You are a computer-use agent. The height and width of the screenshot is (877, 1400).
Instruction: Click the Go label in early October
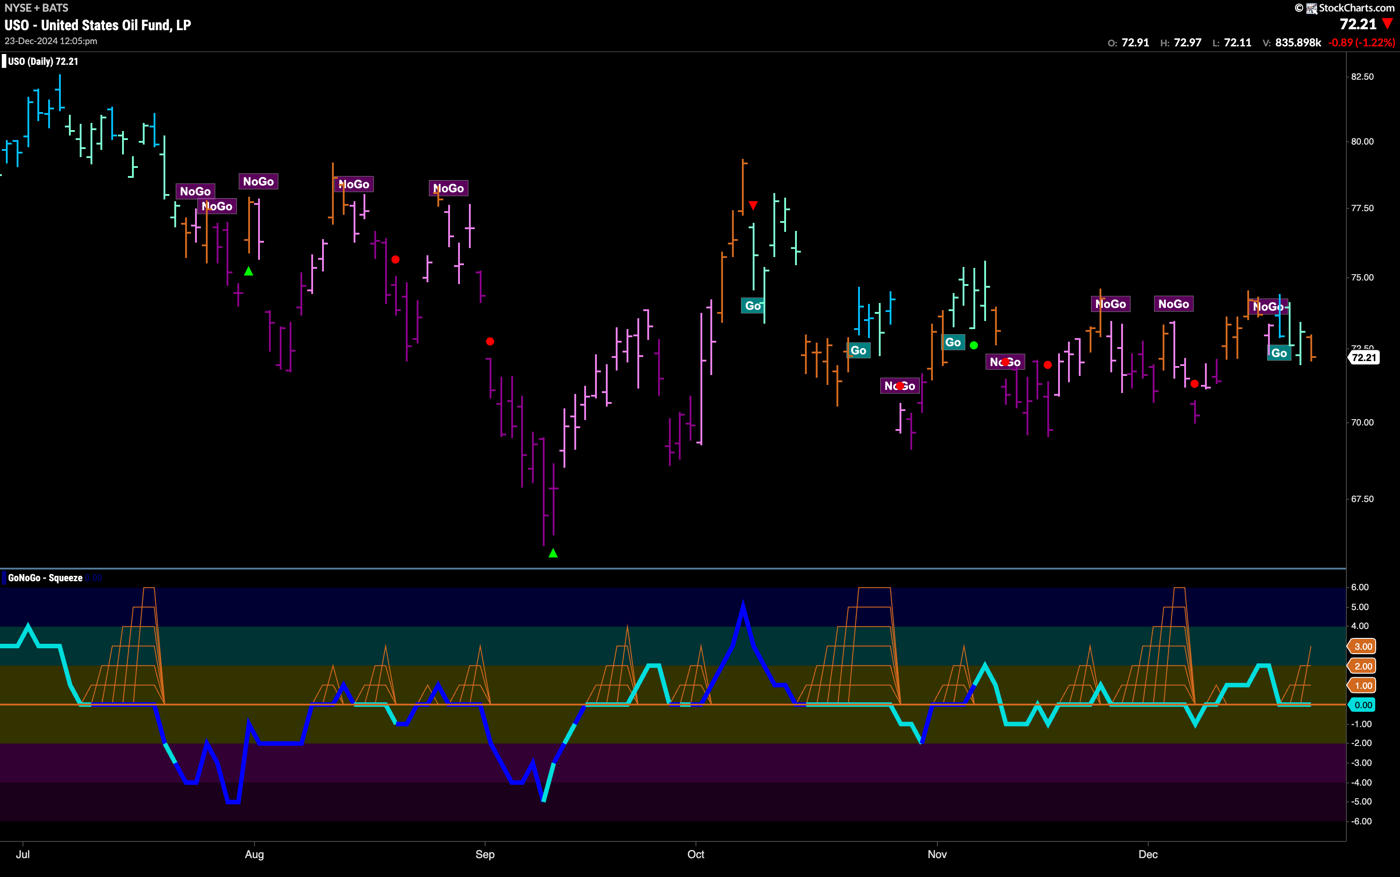[x=753, y=306]
